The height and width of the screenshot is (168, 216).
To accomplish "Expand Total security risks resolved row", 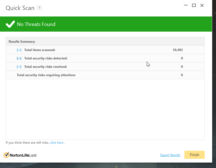I will 19,67.
